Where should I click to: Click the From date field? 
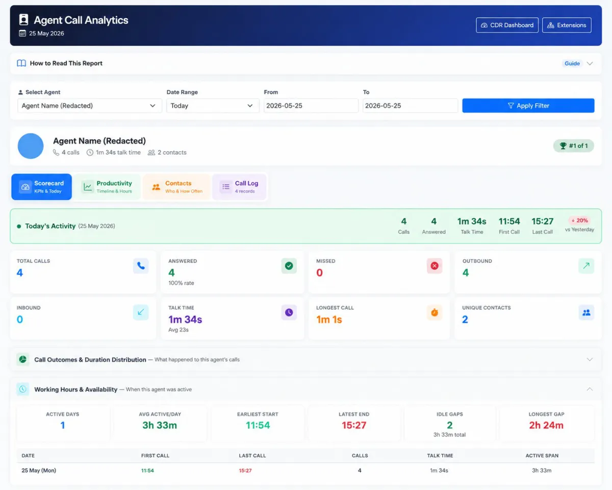click(x=311, y=106)
